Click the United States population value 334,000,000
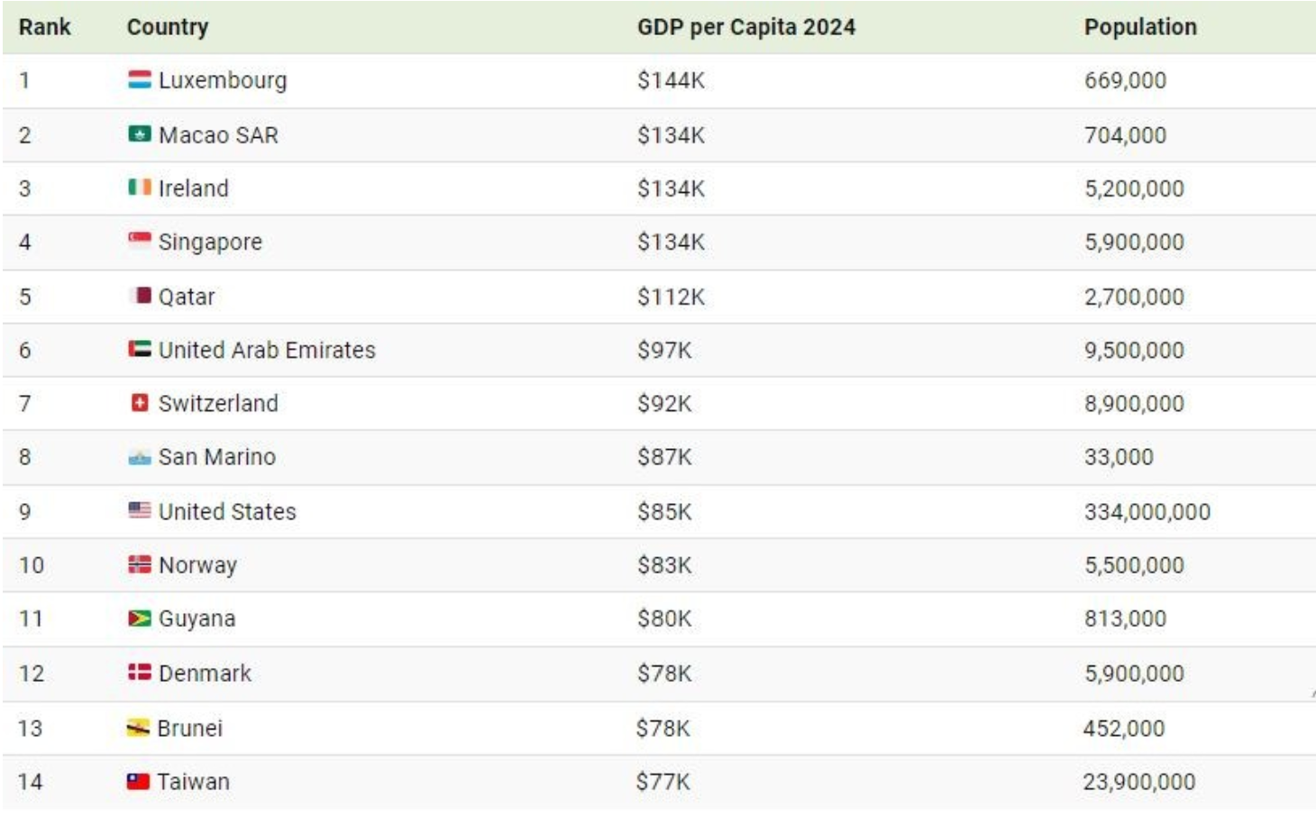This screenshot has width=1316, height=817. (1147, 512)
